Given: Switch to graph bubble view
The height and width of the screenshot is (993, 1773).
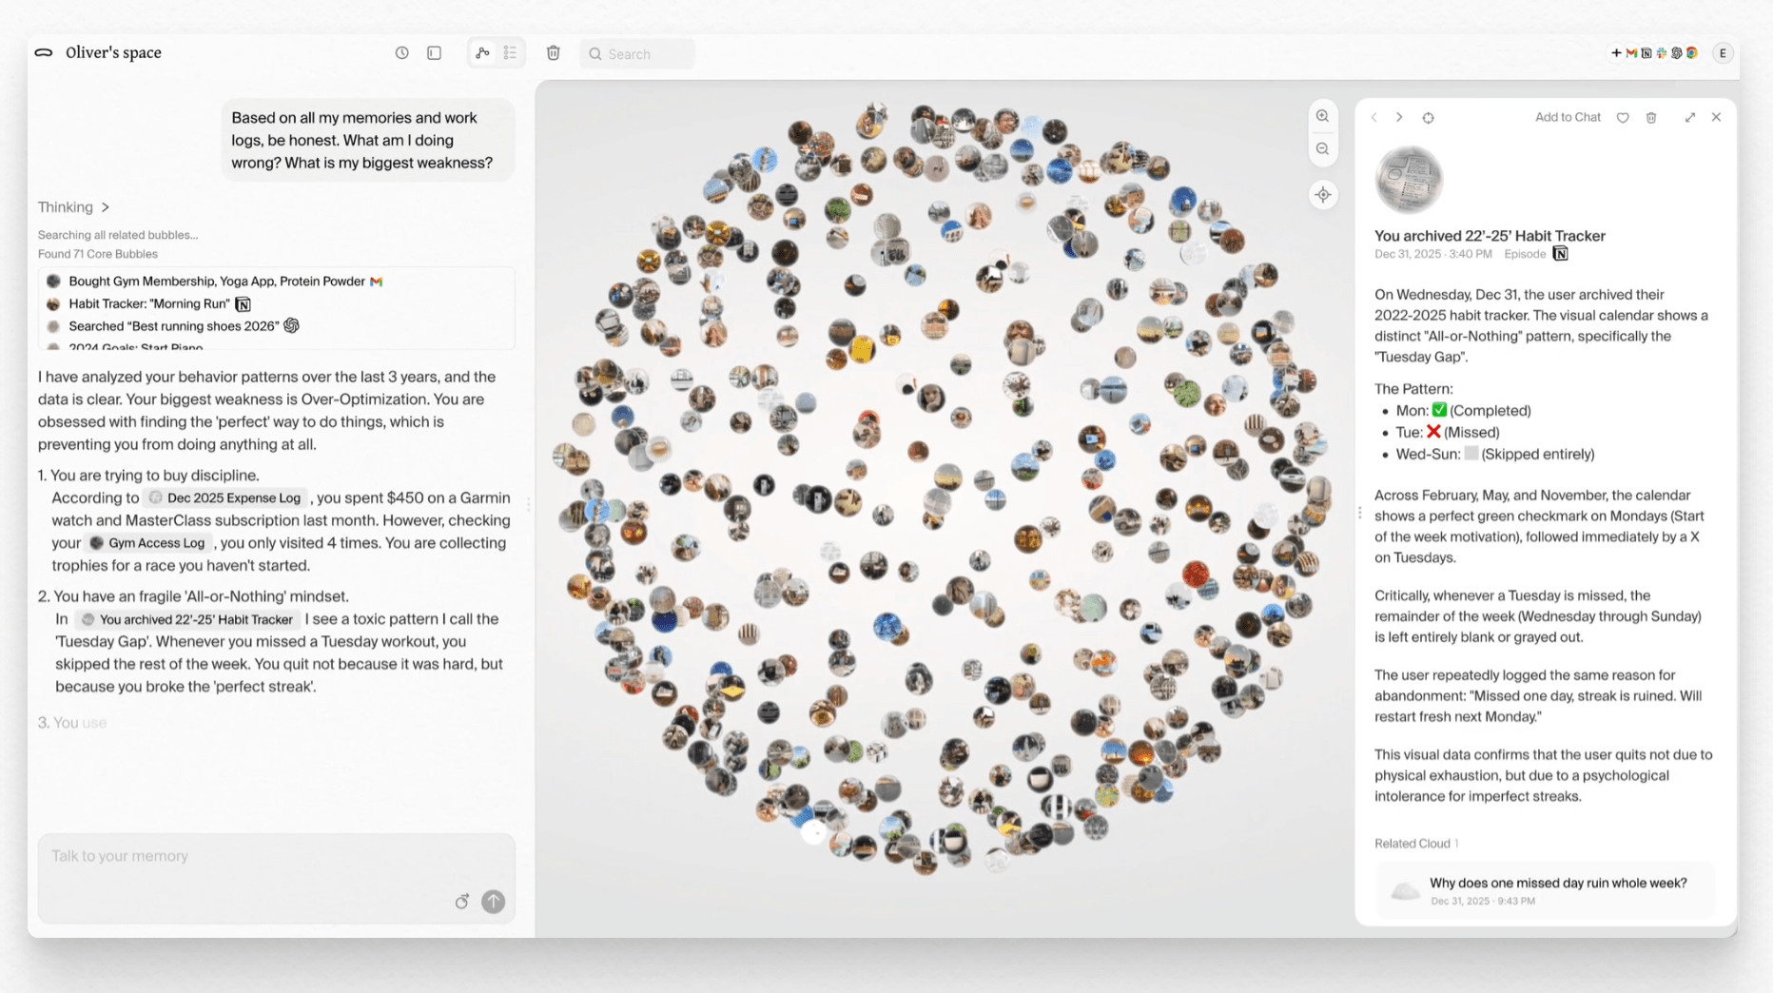Looking at the screenshot, I should click(483, 53).
